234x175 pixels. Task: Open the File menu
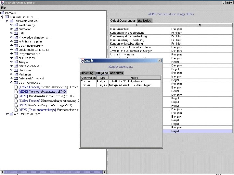click(x=3, y=7)
